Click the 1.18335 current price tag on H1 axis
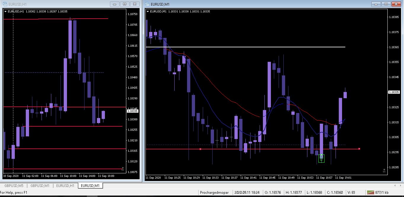Image resolution: width=404 pixels, height=197 pixels. (132, 111)
